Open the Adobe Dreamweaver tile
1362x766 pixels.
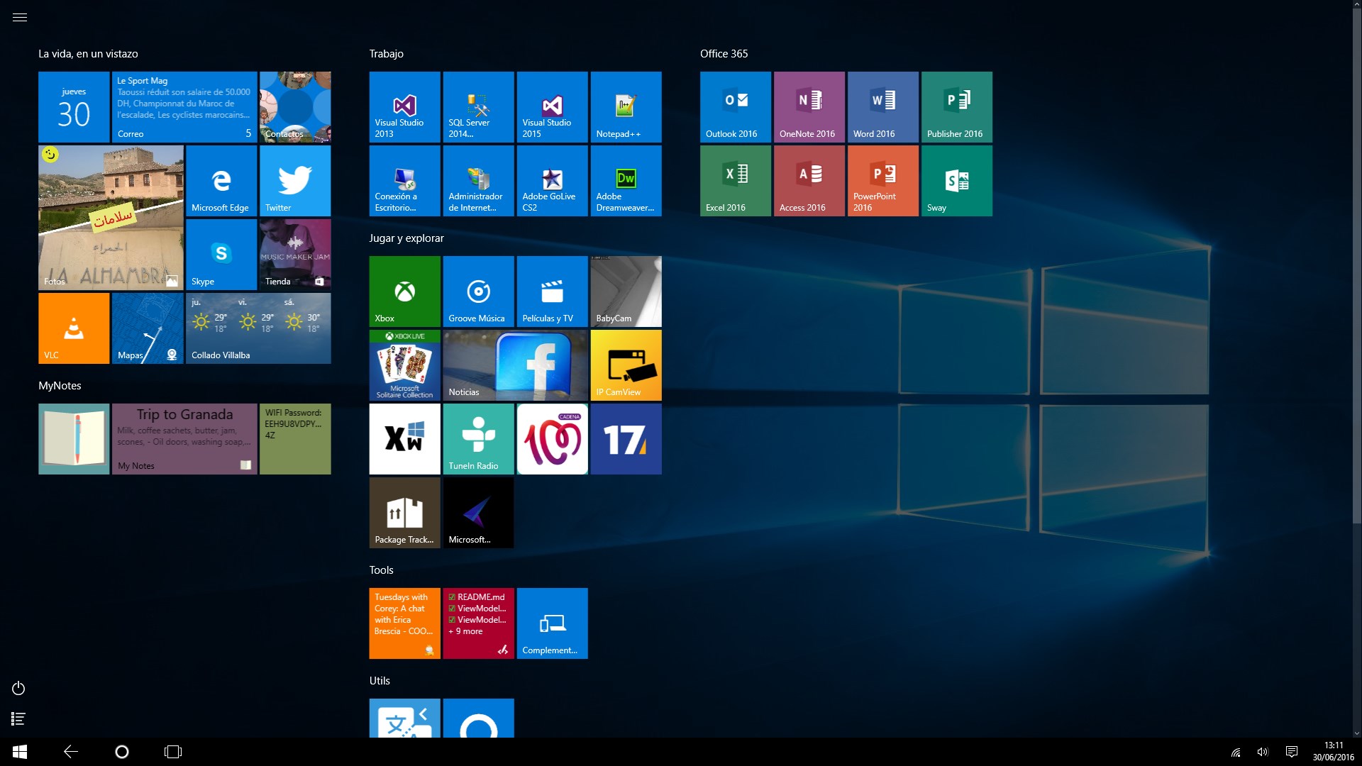click(x=626, y=181)
